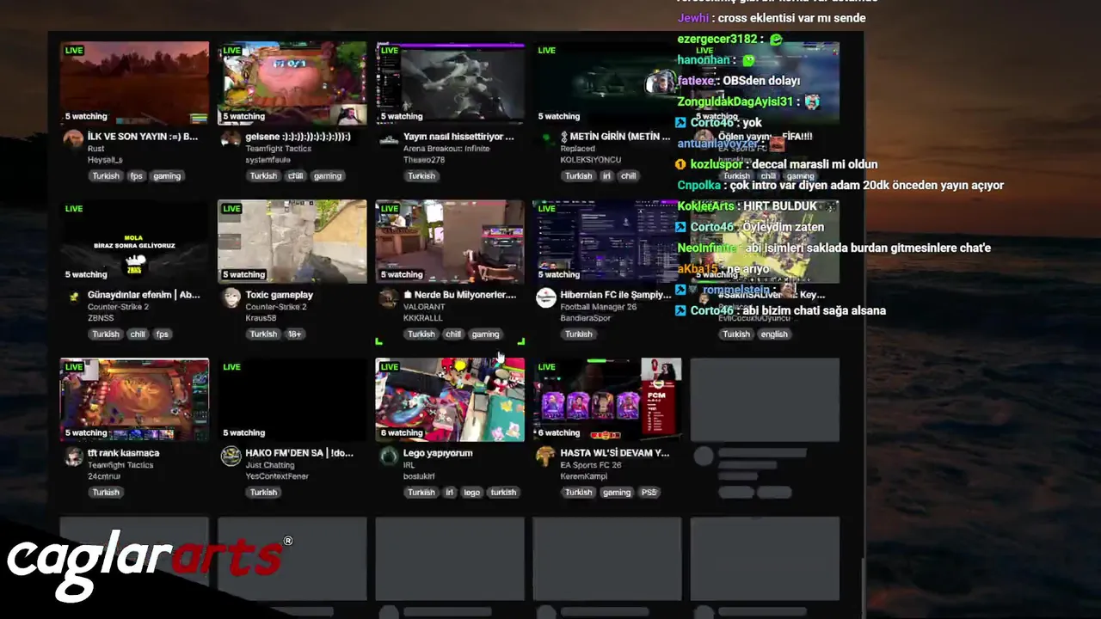Open the YesContextFener channel name
The image size is (1101, 619).
click(x=276, y=476)
